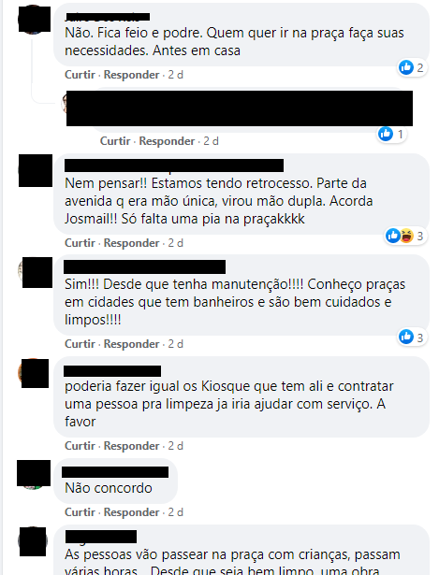Click the laughing emoji reaction icon
The image size is (439, 575).
pos(406,236)
